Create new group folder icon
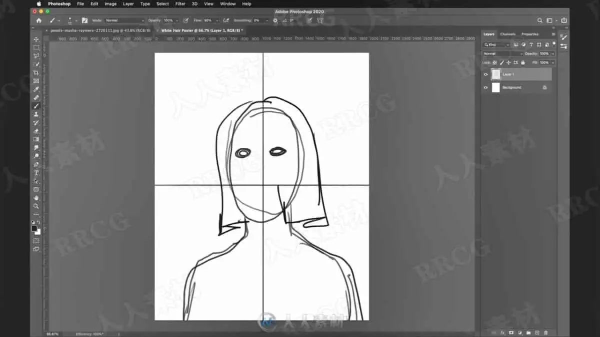This screenshot has width=600, height=337. (x=528, y=333)
